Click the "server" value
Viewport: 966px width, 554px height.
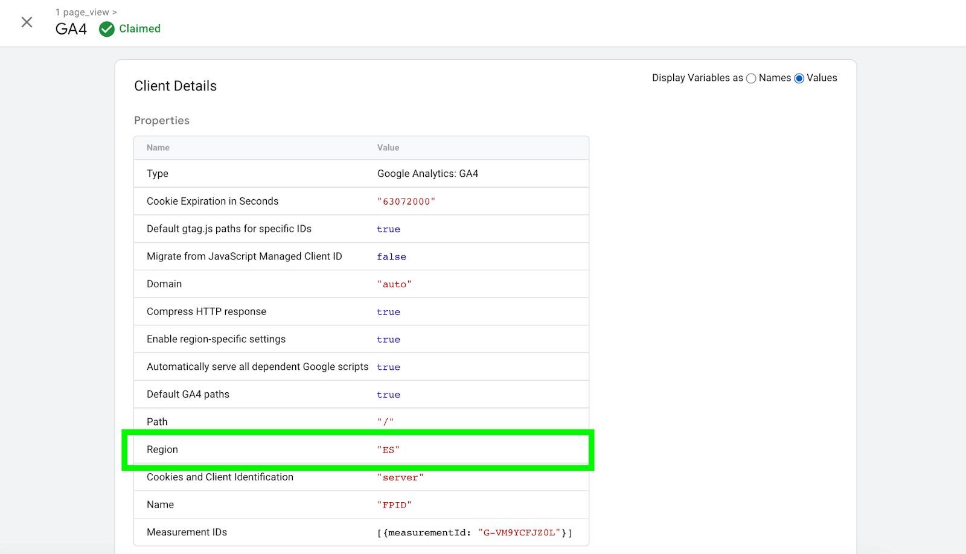400,477
